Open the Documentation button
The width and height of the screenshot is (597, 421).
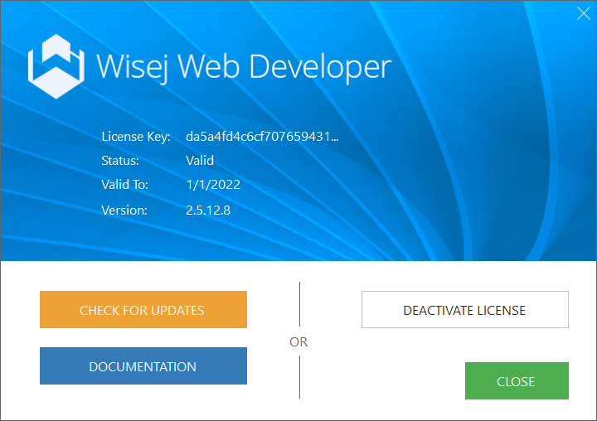[143, 365]
